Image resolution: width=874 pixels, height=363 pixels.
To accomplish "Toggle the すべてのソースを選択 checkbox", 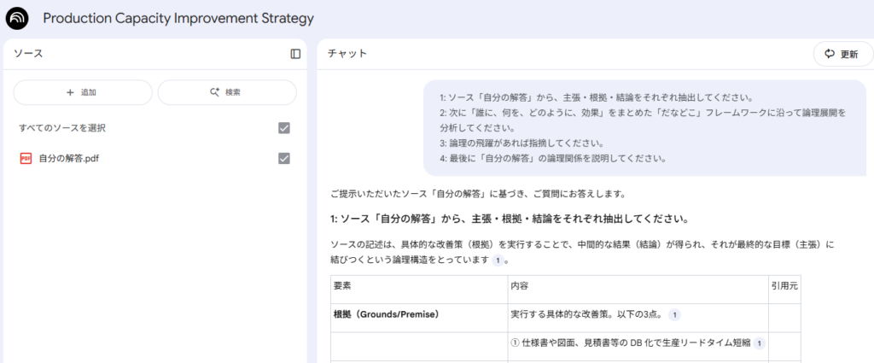I will (284, 128).
